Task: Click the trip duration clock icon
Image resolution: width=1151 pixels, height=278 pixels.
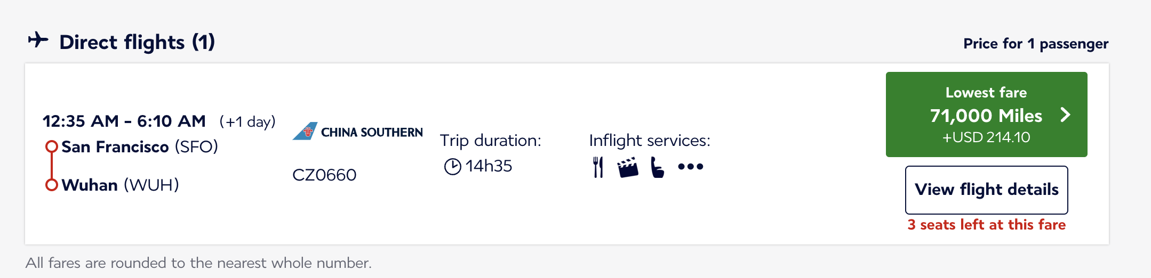Action: click(x=452, y=167)
